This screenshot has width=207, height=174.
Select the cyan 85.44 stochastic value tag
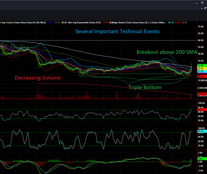[x=202, y=131]
